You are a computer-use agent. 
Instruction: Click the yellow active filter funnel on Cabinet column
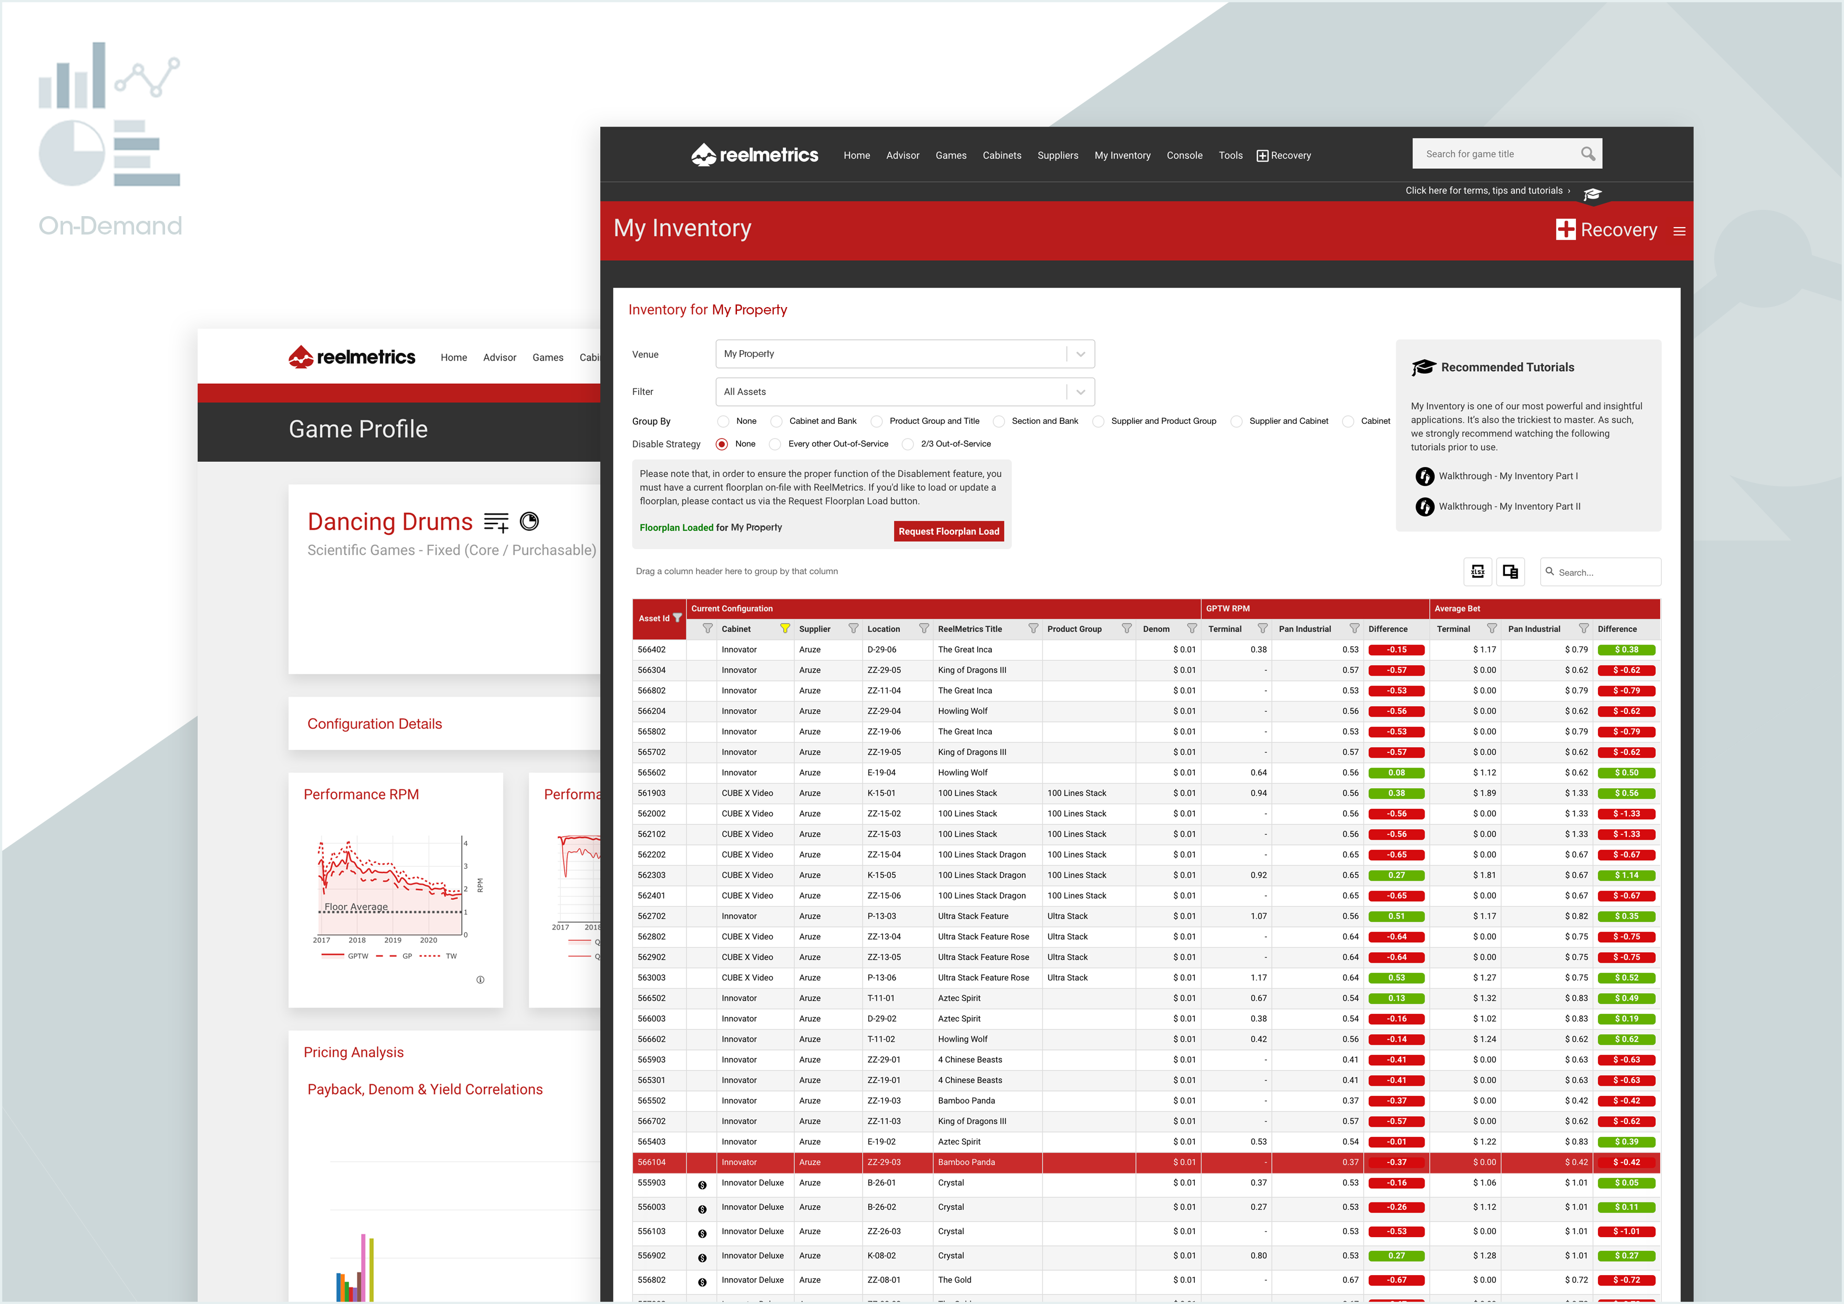click(x=785, y=628)
